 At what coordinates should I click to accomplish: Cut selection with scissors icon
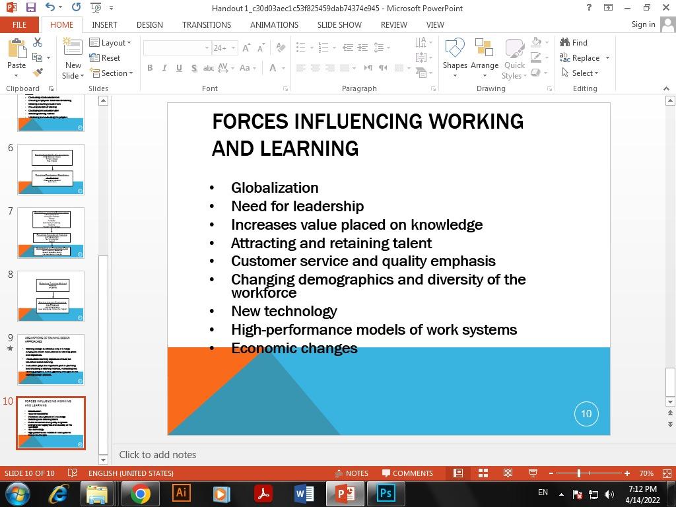tap(38, 42)
